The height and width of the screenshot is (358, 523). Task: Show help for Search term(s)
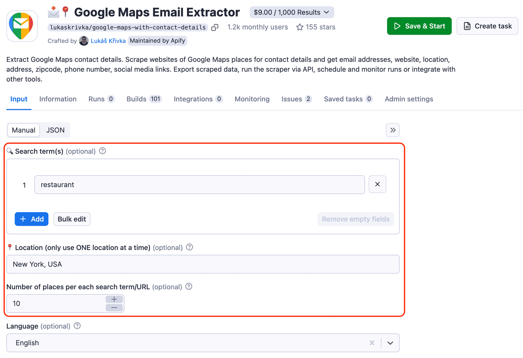pyautogui.click(x=103, y=151)
